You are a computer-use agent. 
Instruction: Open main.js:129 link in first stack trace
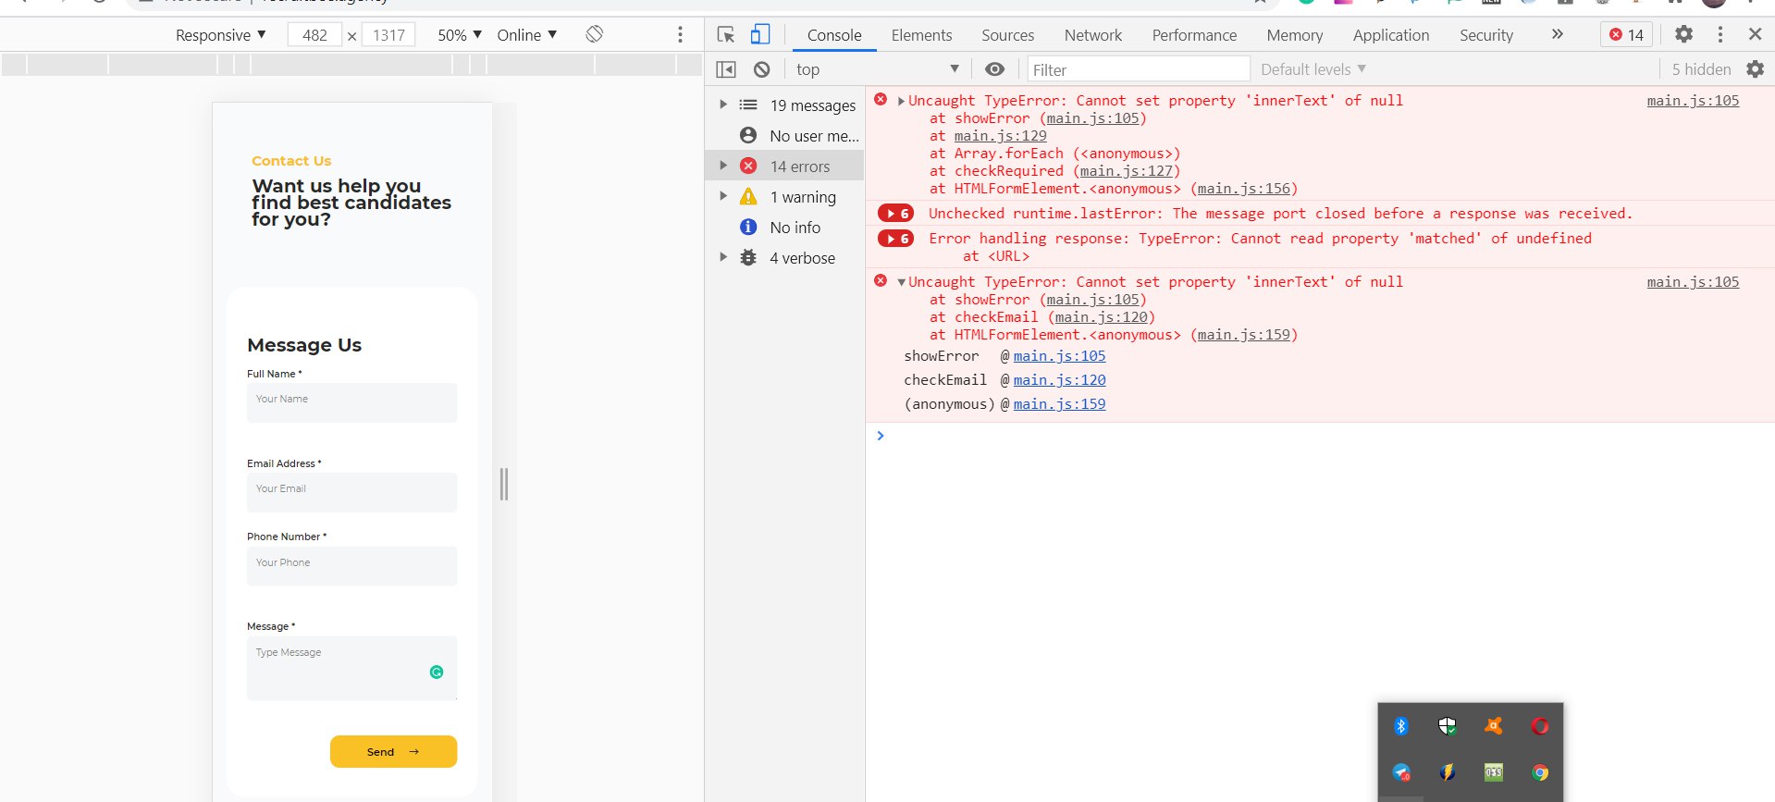click(1000, 136)
